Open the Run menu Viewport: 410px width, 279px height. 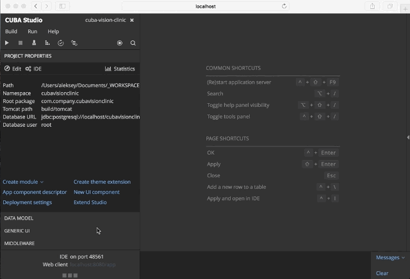point(32,31)
